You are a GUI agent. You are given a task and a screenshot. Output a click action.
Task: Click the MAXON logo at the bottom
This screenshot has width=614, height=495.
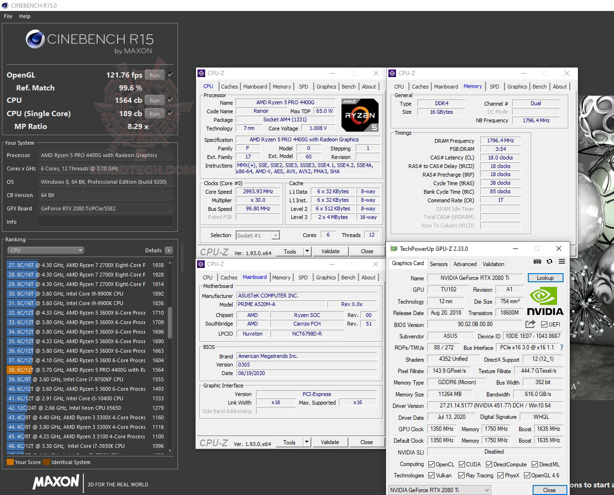(x=56, y=483)
